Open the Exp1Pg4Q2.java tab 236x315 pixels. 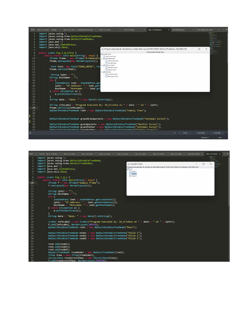[179, 30]
